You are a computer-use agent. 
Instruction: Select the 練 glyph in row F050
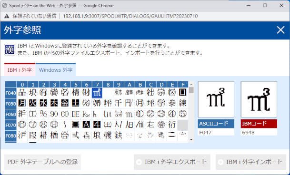[x=183, y=104]
